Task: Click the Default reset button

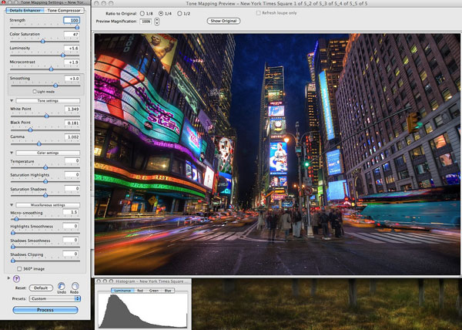Action: pos(42,287)
